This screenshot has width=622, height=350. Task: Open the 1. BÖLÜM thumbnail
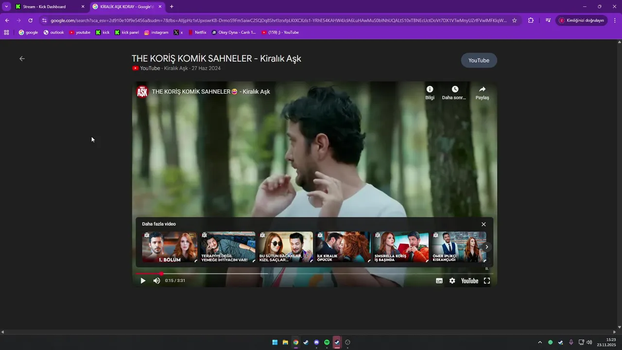170,247
